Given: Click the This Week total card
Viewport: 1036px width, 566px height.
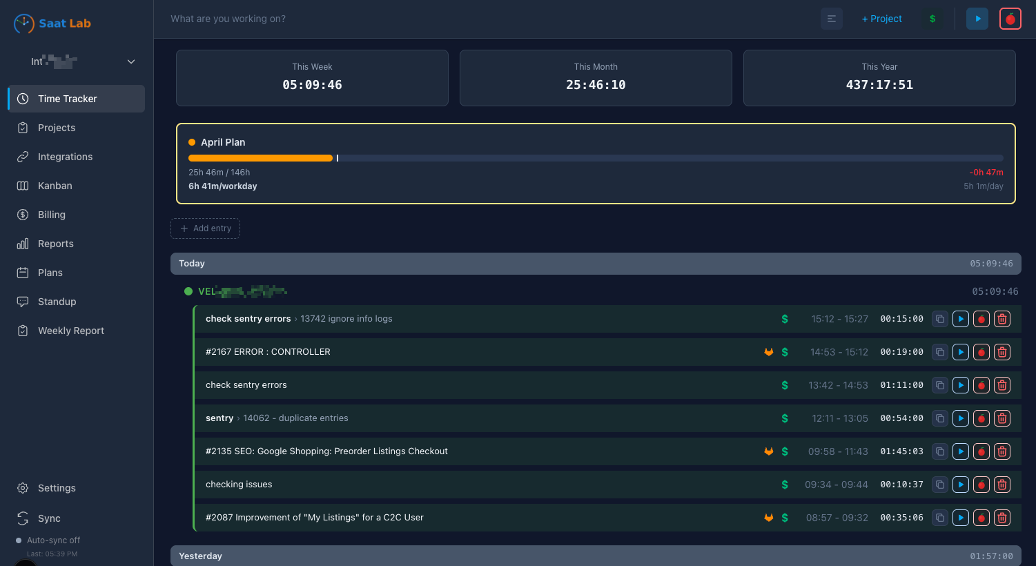Looking at the screenshot, I should (x=312, y=78).
